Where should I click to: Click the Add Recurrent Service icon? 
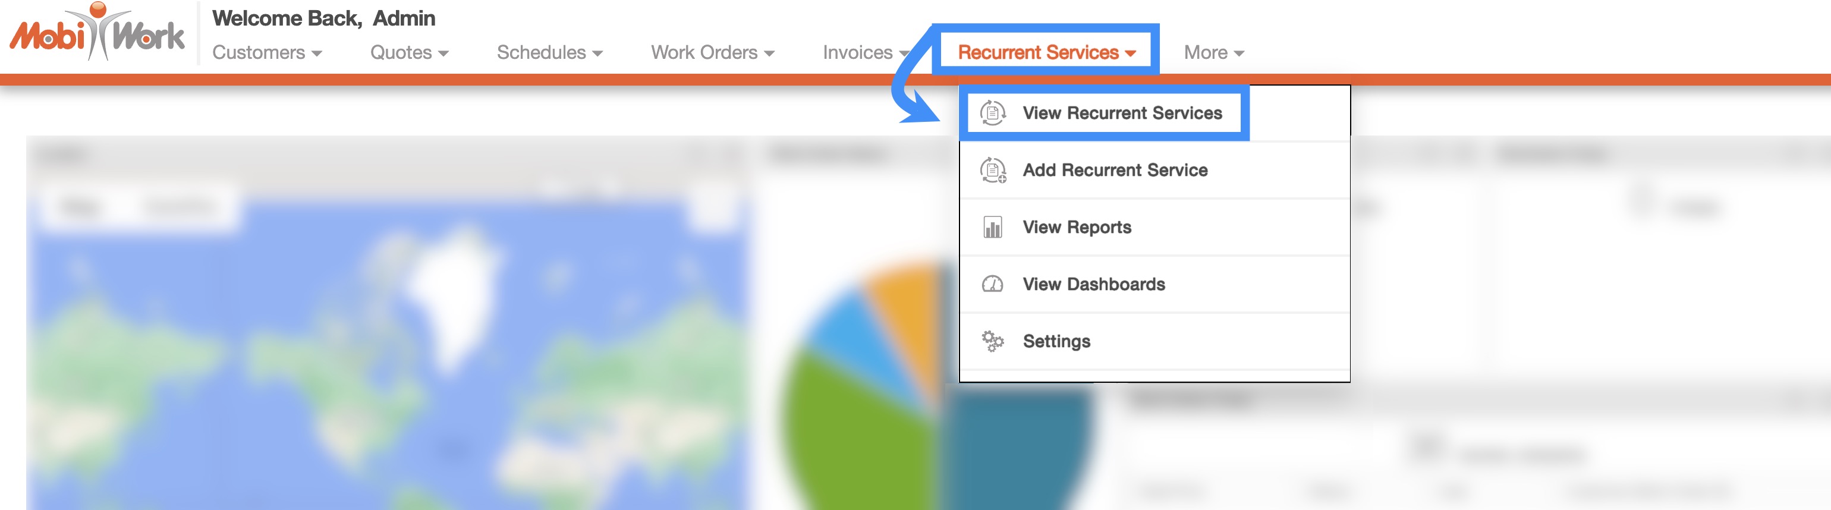tap(992, 171)
